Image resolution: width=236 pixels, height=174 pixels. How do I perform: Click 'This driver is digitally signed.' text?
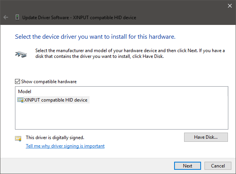[55, 138]
